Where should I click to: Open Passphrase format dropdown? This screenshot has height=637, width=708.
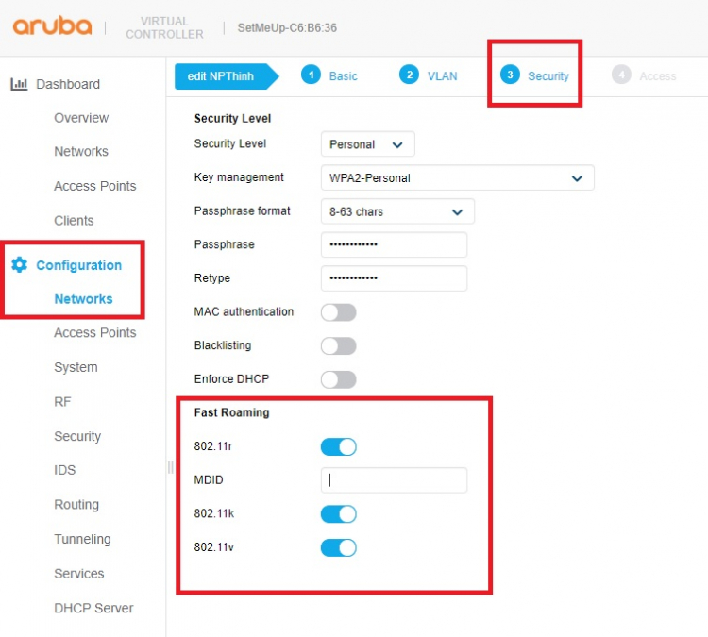(x=397, y=211)
